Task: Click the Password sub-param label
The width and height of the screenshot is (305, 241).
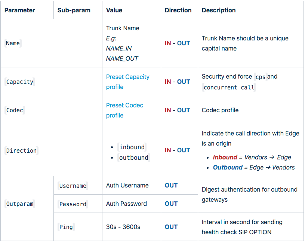Action: (x=73, y=204)
